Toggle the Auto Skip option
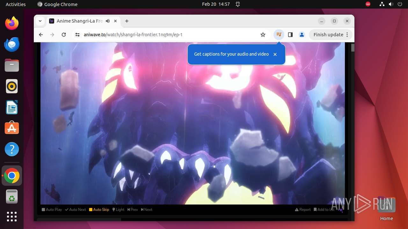The image size is (408, 229). point(99,210)
